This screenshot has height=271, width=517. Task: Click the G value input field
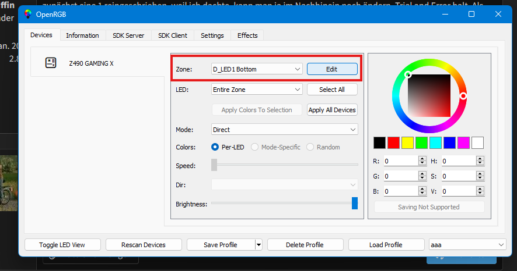click(401, 176)
